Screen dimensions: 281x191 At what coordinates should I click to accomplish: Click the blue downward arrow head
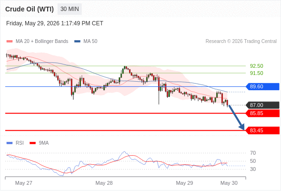click(x=242, y=127)
